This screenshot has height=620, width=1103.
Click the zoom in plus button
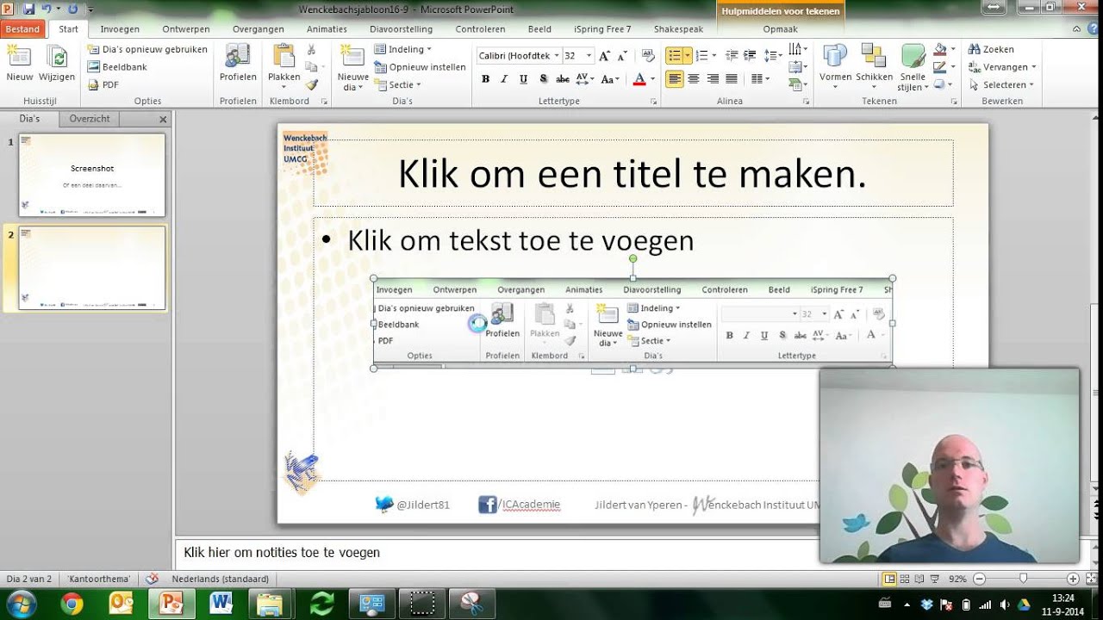1073,579
